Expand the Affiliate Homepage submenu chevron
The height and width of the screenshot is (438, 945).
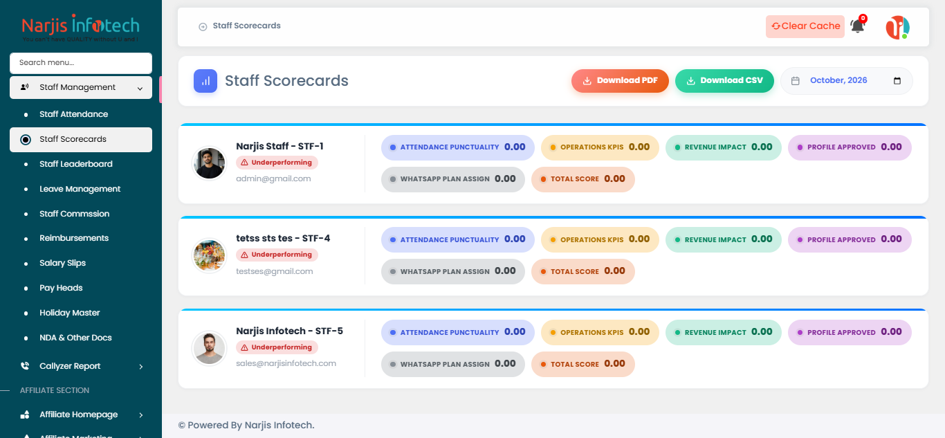click(x=140, y=414)
